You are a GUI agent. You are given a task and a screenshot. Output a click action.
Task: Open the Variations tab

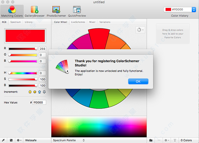pos(105,22)
